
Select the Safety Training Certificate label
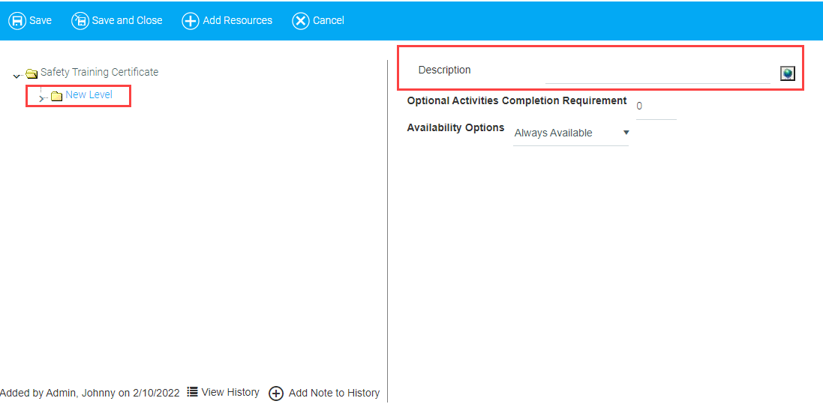coord(99,73)
